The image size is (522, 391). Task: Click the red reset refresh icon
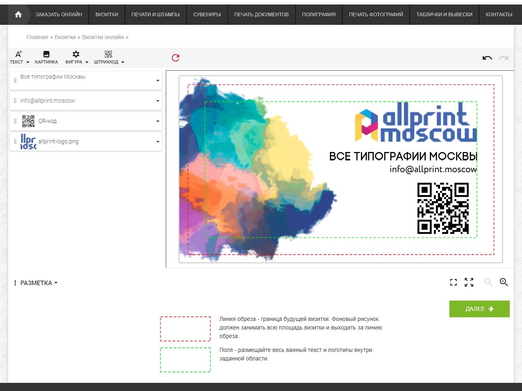[x=176, y=58]
